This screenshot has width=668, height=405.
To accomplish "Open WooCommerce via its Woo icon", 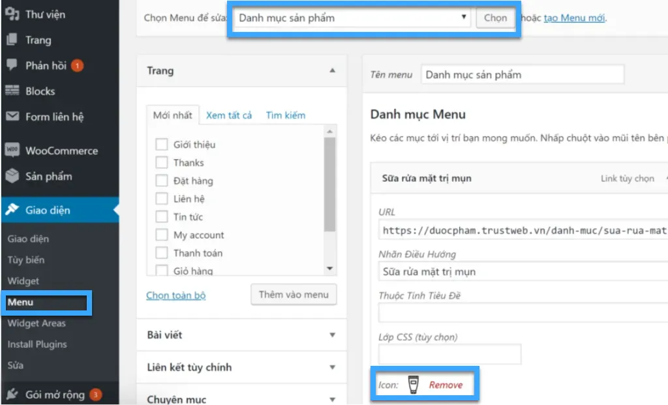I will (x=12, y=151).
